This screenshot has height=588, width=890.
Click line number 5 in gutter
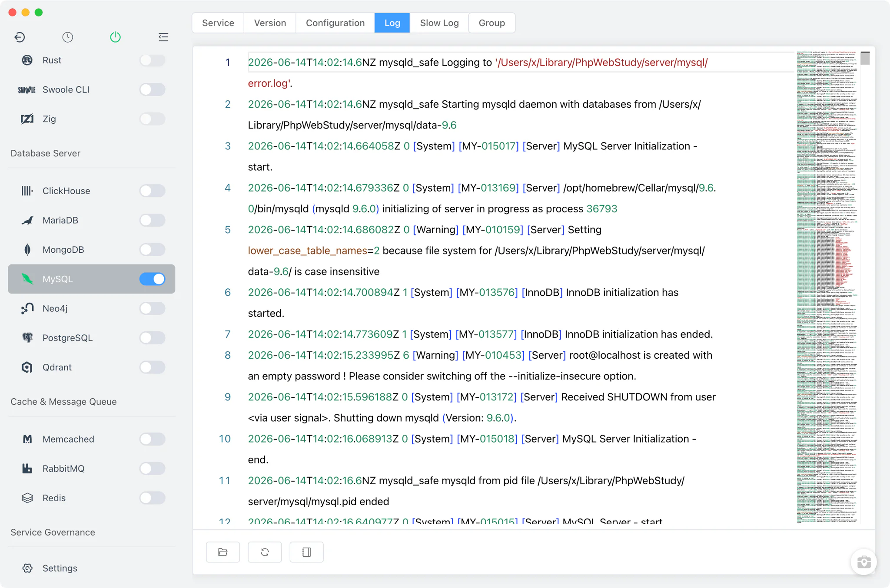(x=228, y=230)
